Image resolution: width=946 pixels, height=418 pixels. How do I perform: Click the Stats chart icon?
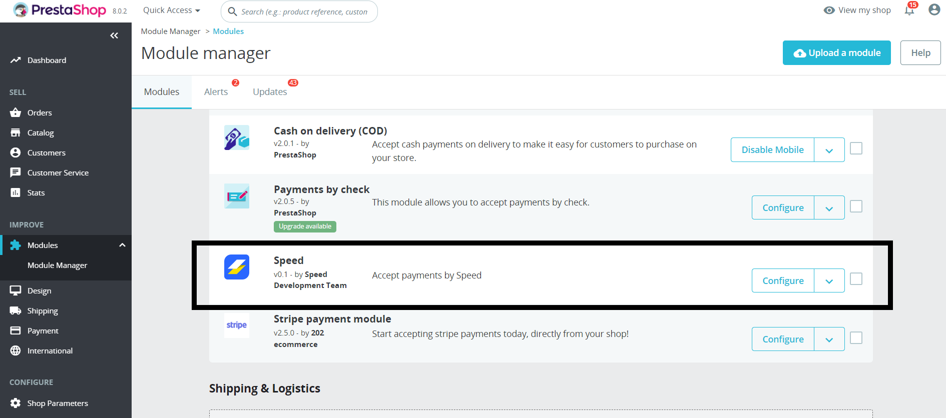click(16, 192)
